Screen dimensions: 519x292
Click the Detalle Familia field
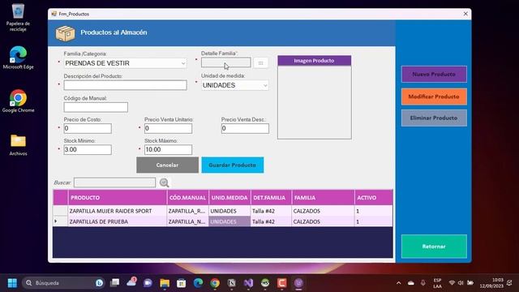[x=225, y=62]
